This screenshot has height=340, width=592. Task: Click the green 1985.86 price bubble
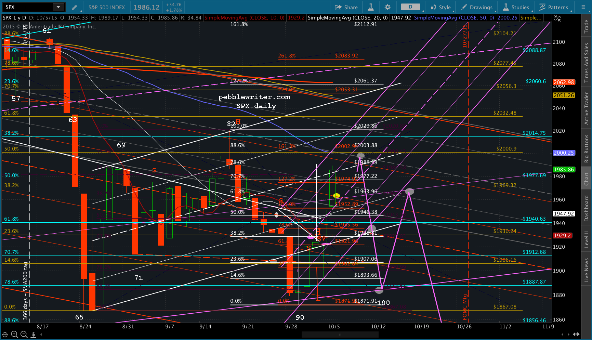coord(564,170)
